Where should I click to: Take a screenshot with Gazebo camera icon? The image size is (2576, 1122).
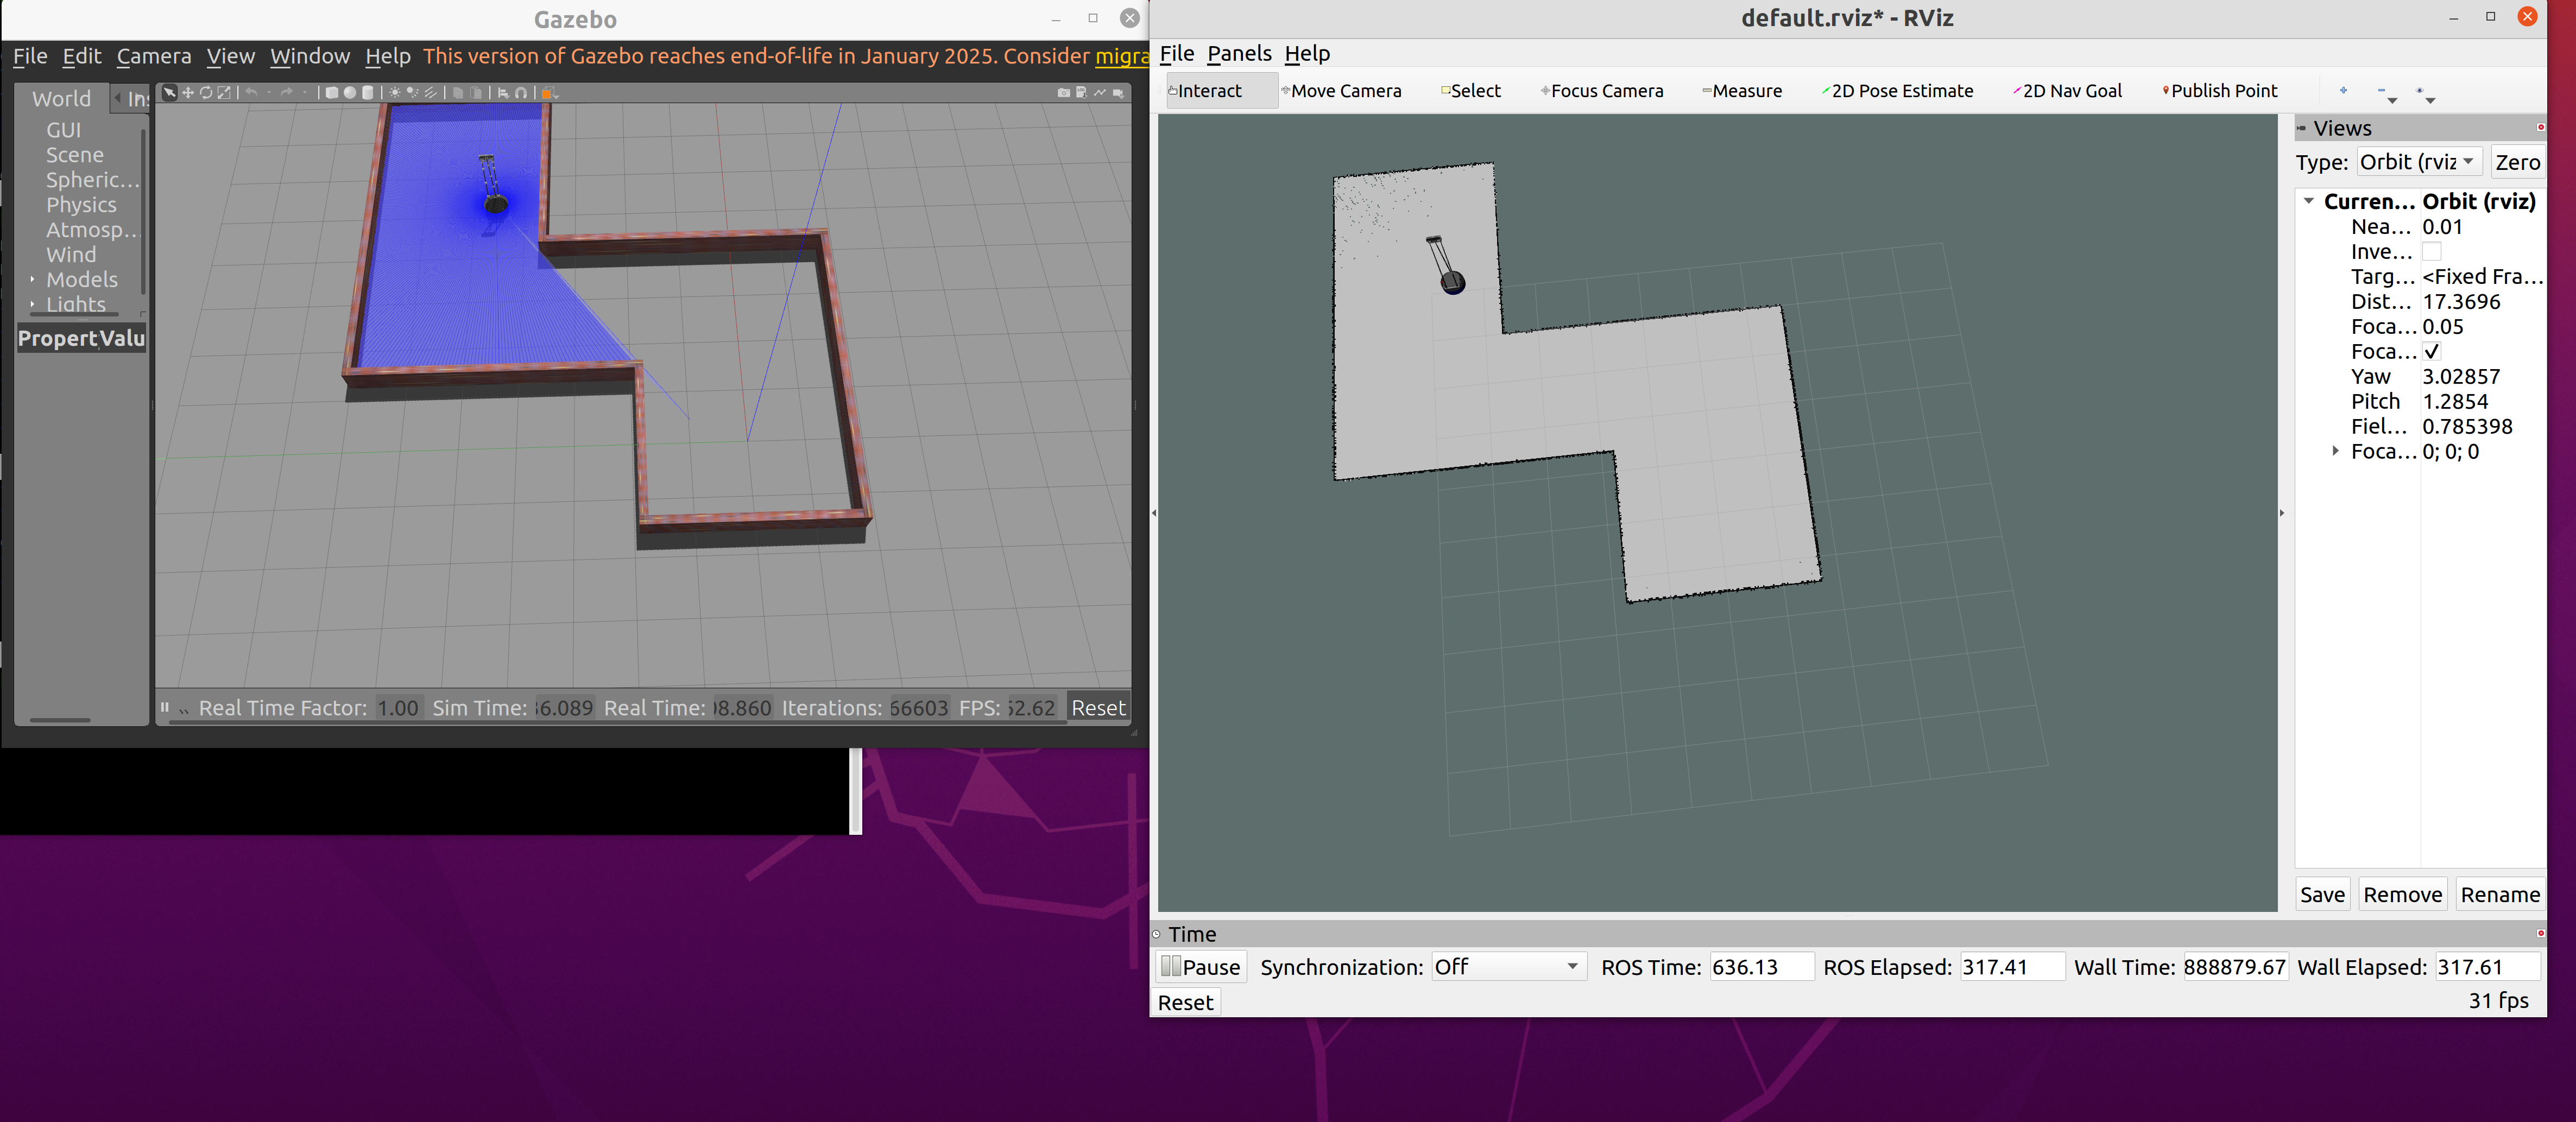click(1064, 92)
